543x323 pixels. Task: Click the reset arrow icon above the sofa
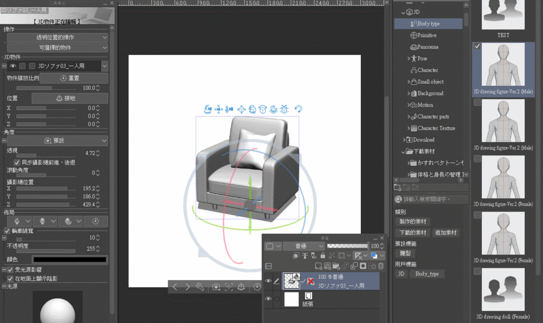coord(298,109)
